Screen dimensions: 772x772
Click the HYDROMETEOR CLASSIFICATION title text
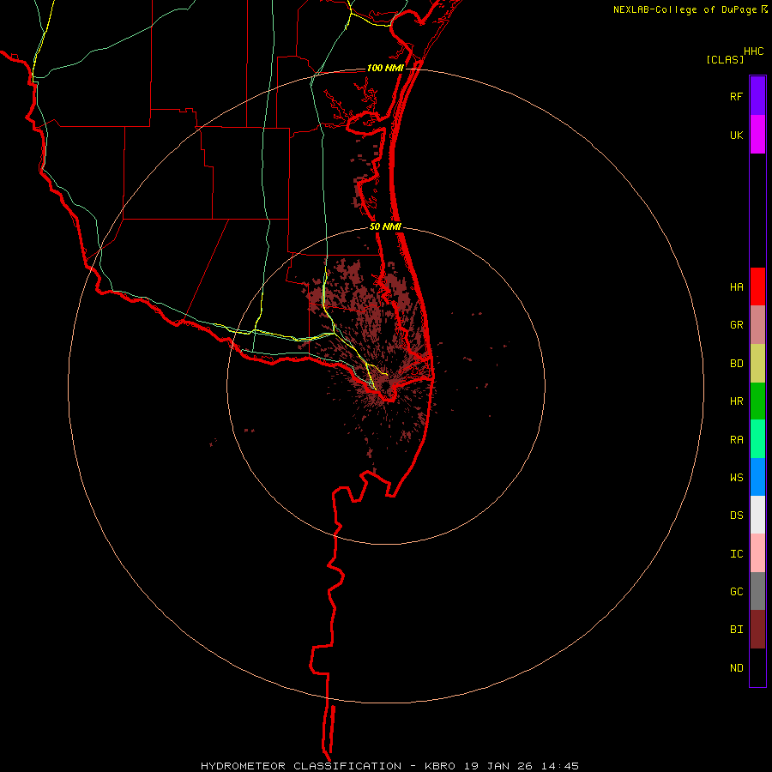click(x=301, y=766)
